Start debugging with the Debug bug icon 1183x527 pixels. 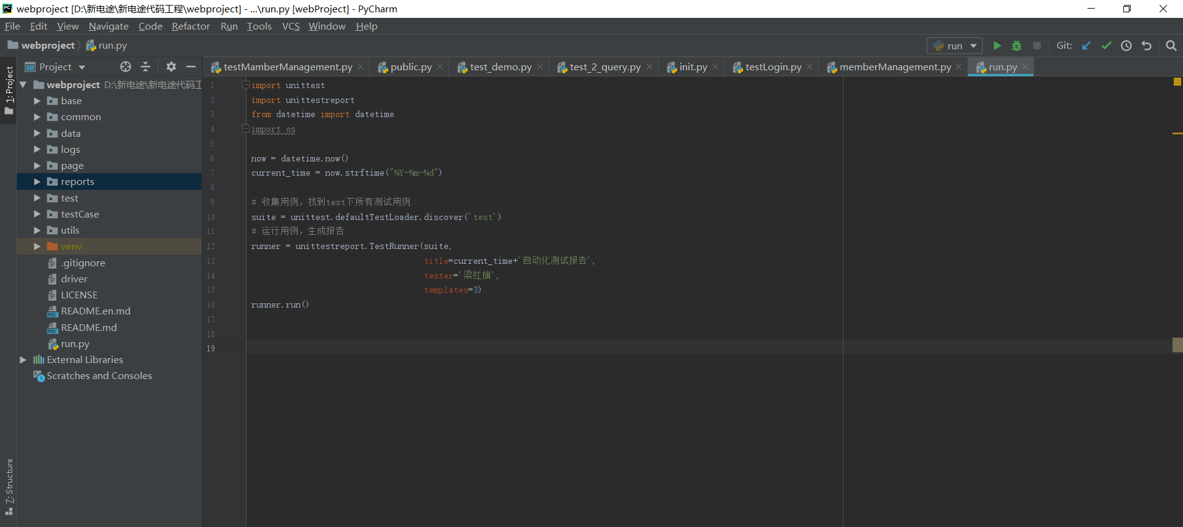tap(1017, 46)
